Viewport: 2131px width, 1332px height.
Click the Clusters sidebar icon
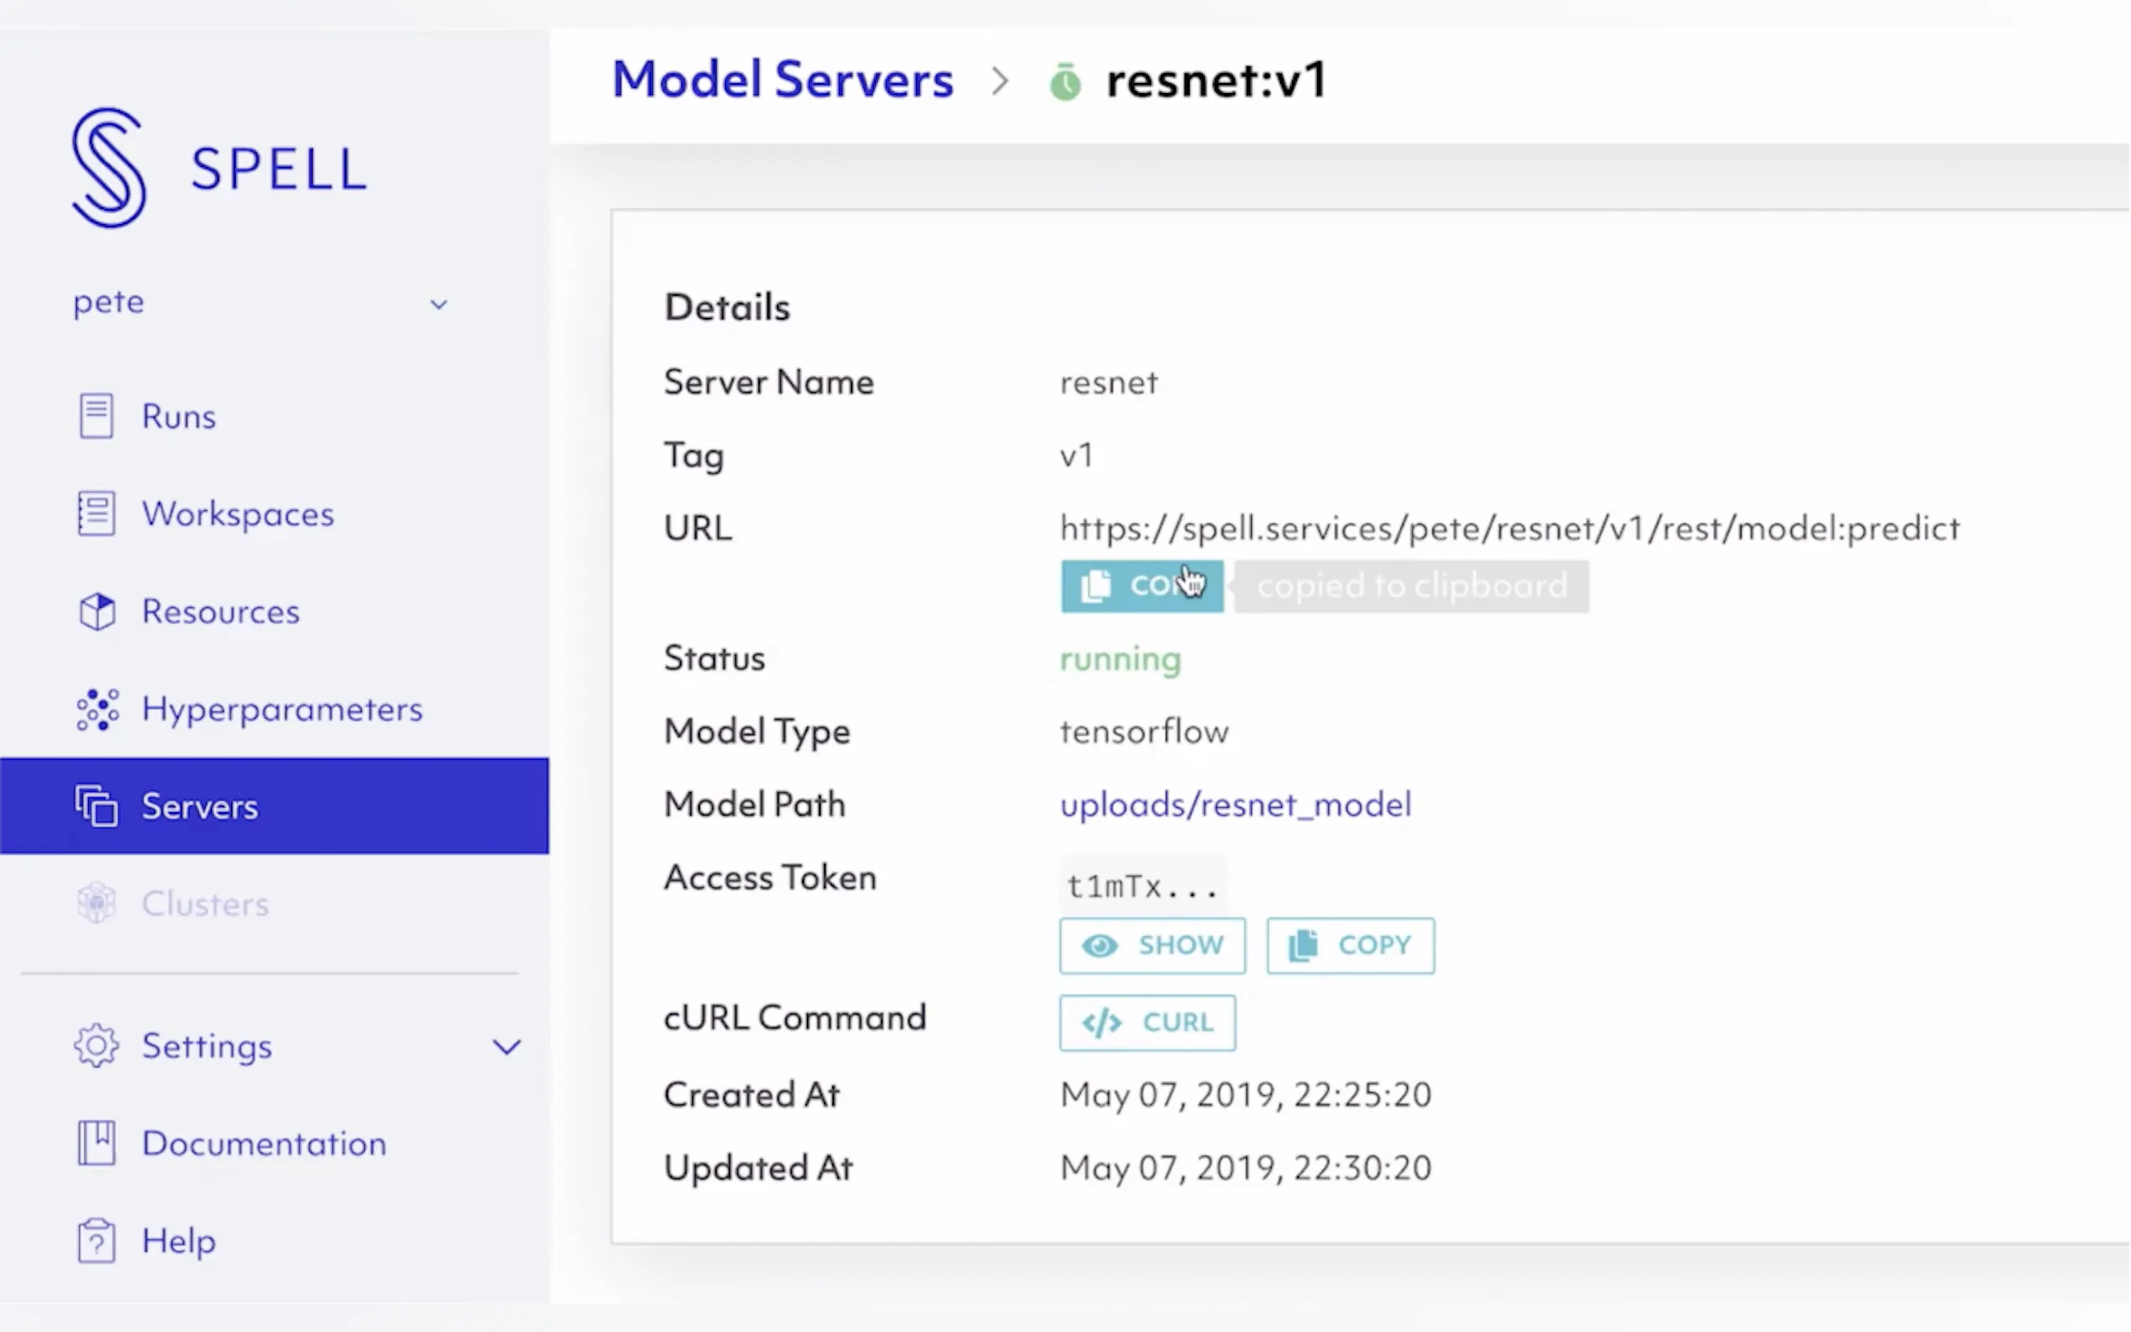96,903
